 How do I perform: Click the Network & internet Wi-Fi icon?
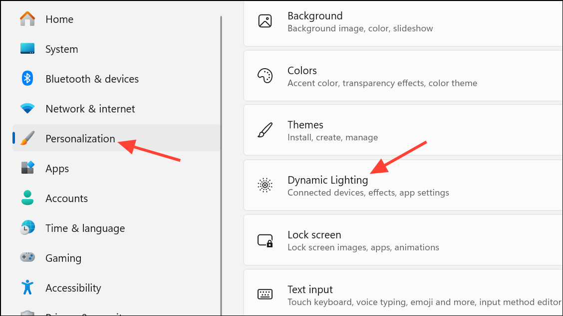[x=27, y=108]
